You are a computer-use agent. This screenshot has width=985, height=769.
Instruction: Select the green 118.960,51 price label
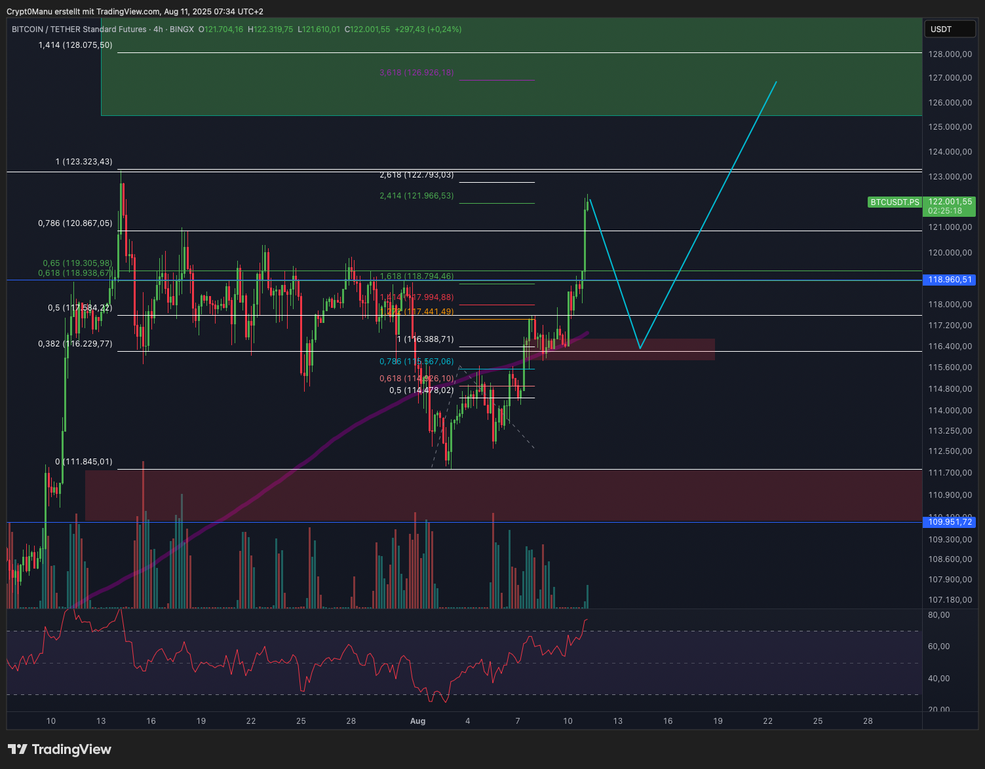949,280
